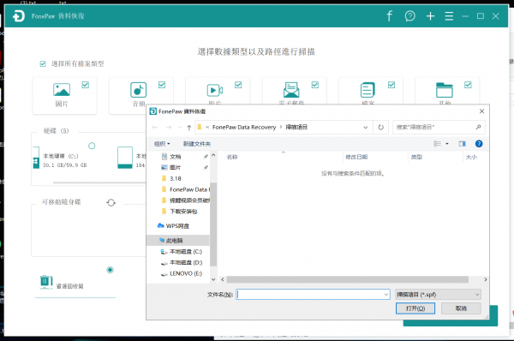Change view layout icon in dialog

tap(437, 144)
